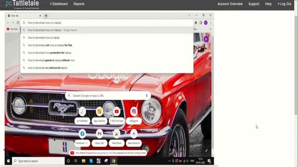Image resolution: width=298 pixels, height=167 pixels.
Task: Open Chrome from the taskbar
Action: pos(114,161)
